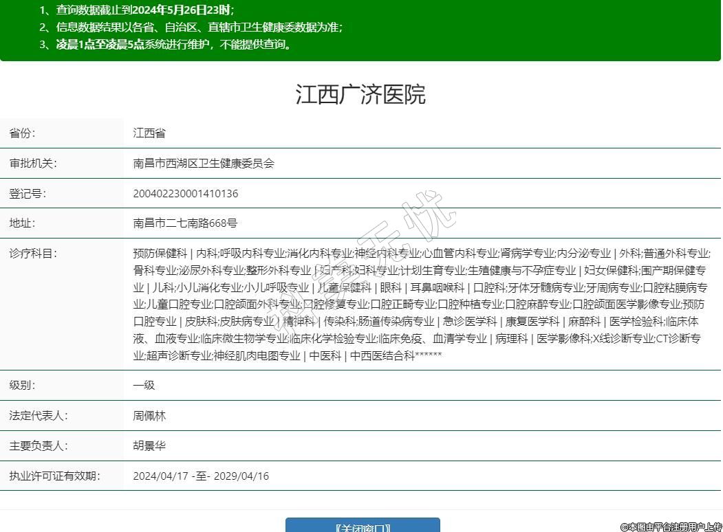Image resolution: width=723 pixels, height=532 pixels.
Task: Click the notice about system maintenance hours
Action: (x=165, y=45)
